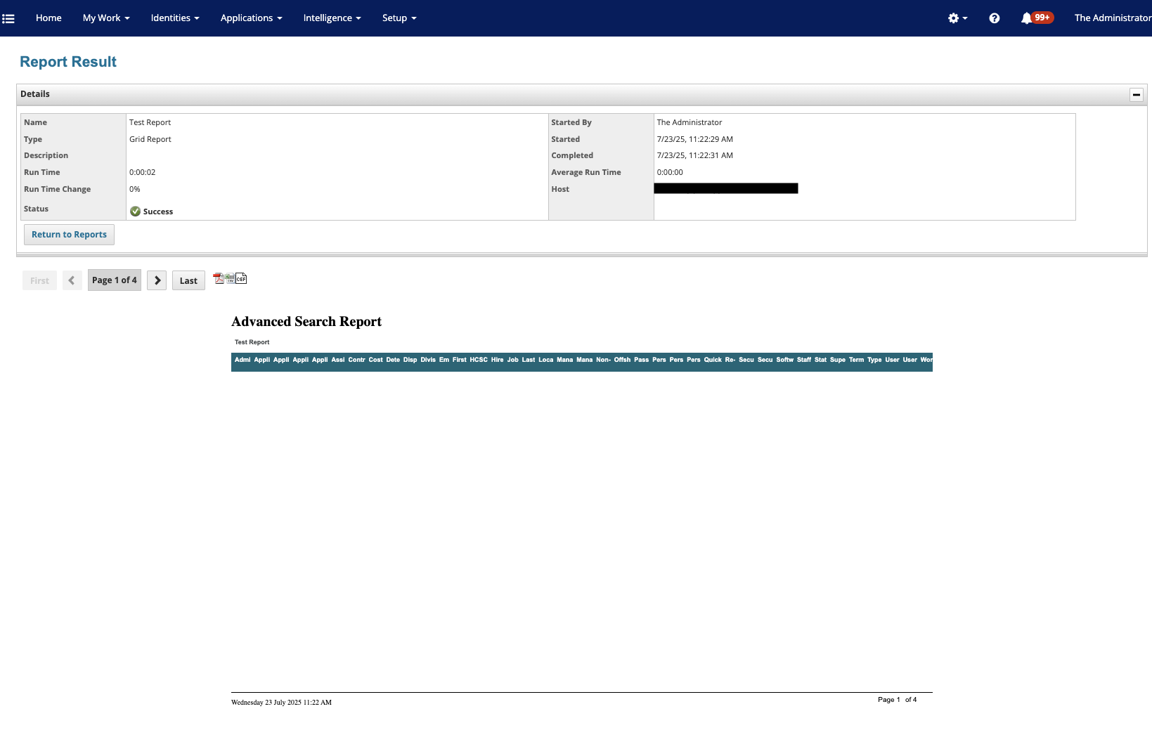Expand the Applications dropdown
This screenshot has height=749, width=1152.
(251, 18)
